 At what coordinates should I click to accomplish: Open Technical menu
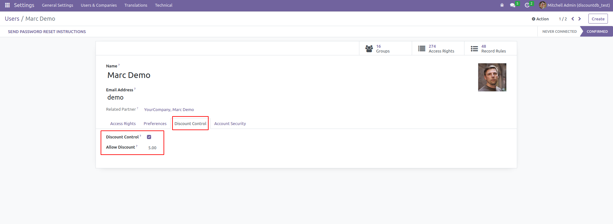click(x=164, y=5)
